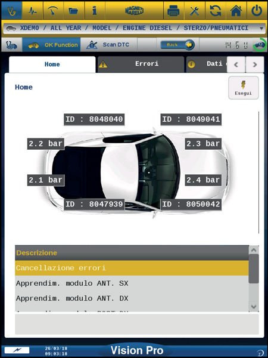
Task: Show next tabs with right chevron
Action: [x=255, y=64]
